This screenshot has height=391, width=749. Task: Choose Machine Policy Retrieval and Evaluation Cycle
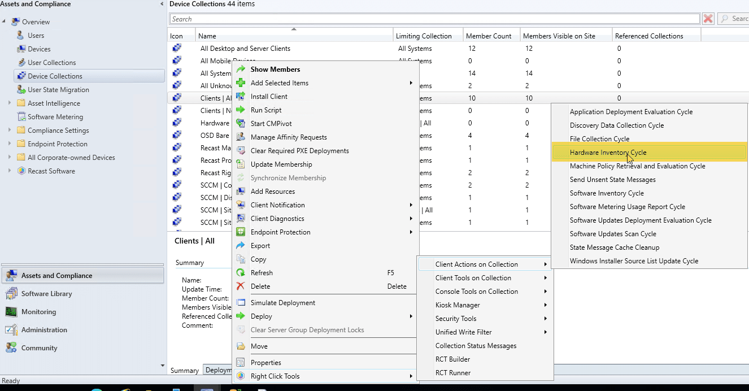click(637, 166)
